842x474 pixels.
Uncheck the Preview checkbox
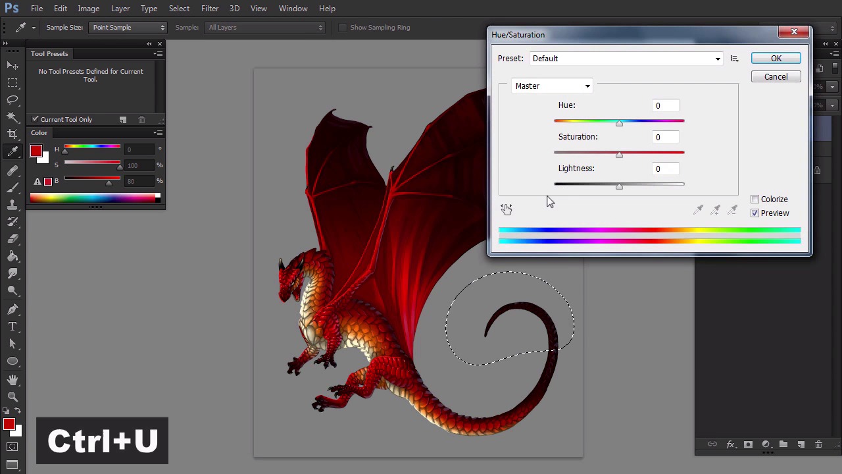tap(755, 213)
